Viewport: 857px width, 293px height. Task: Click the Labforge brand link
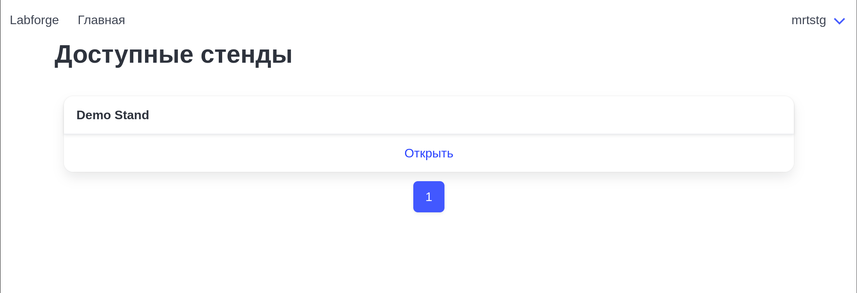coord(34,20)
